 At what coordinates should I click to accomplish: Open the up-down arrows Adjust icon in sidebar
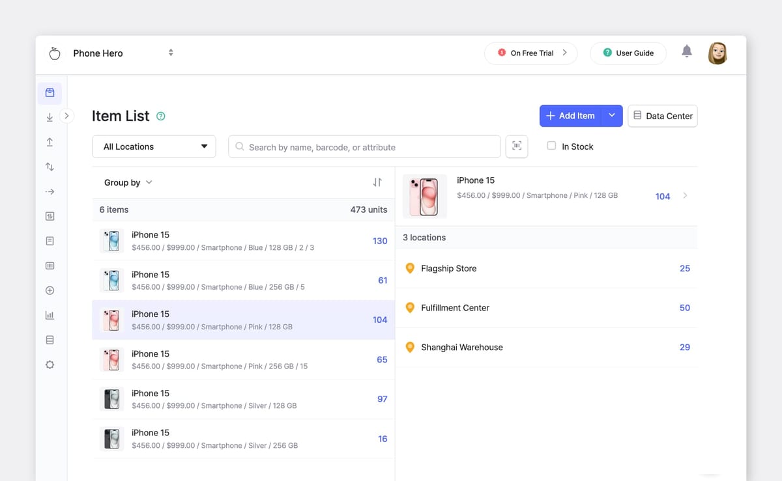(x=50, y=167)
